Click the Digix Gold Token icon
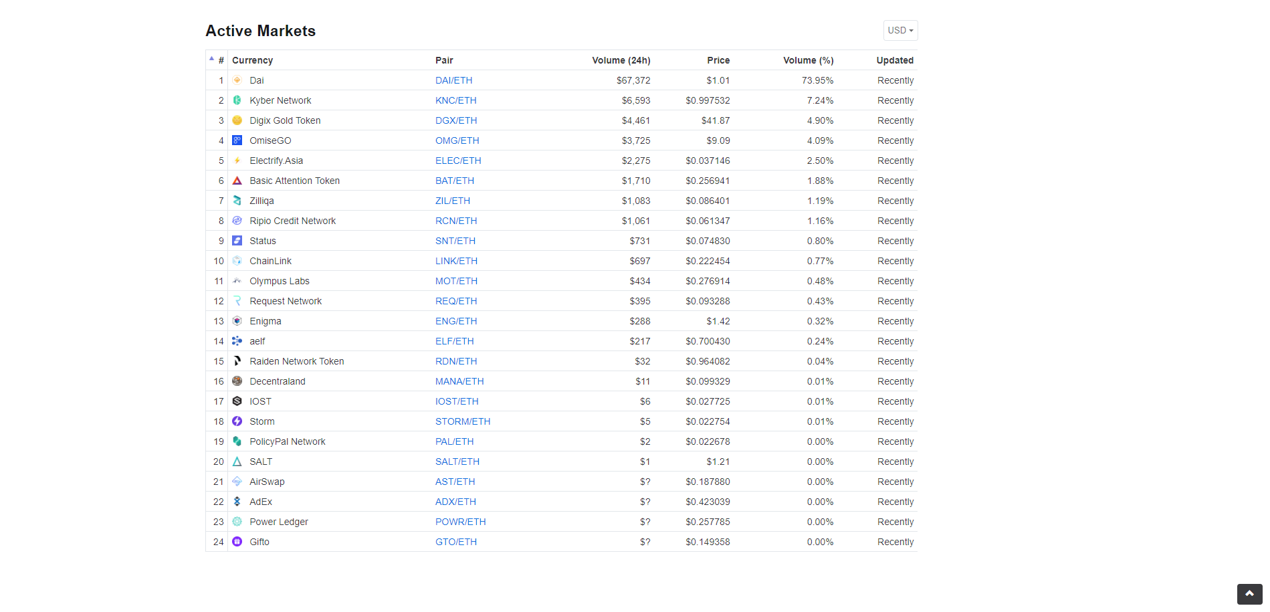 coord(237,120)
